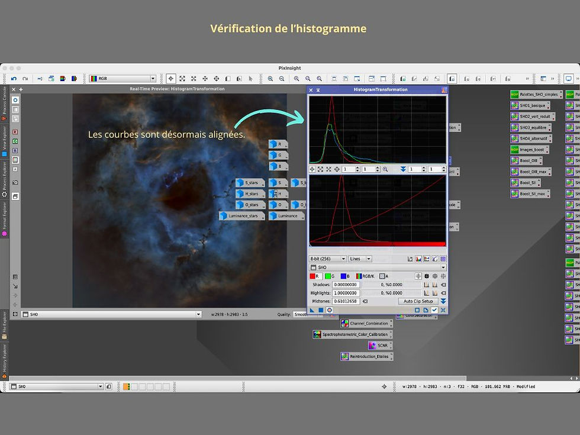Click the Shadows value input field

(346, 285)
